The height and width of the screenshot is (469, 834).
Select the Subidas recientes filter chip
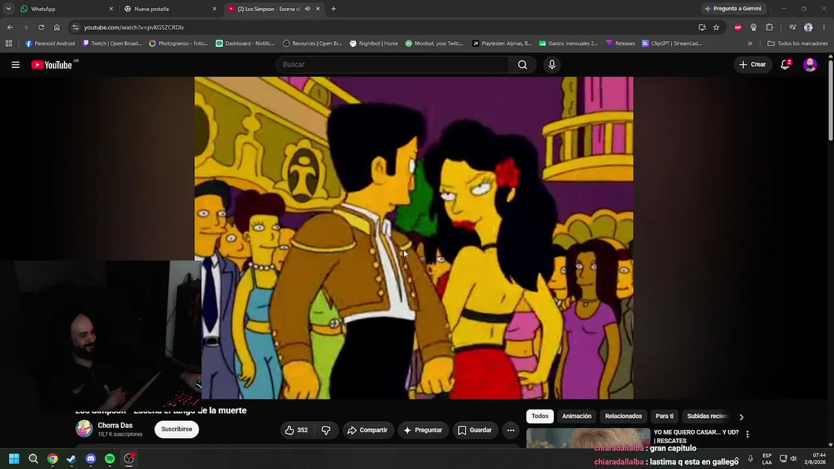point(708,416)
